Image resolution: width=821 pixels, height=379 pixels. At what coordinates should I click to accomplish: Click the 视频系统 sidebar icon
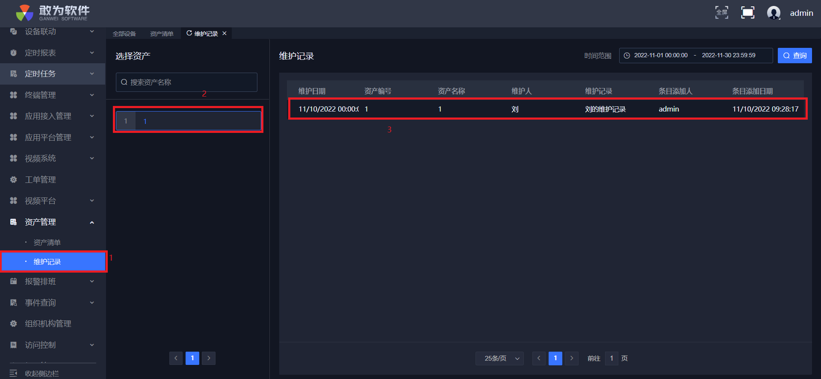pyautogui.click(x=14, y=158)
